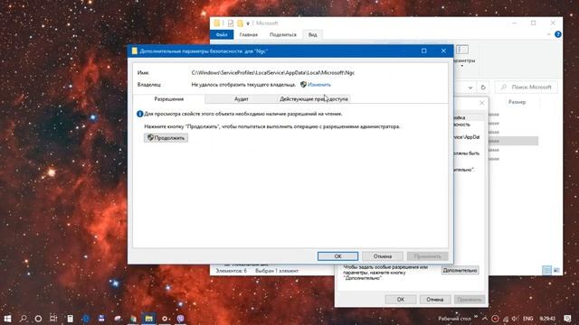Viewport: 579px width, 325px height.
Task: Click OK in the Ngc security dialog
Action: pyautogui.click(x=337, y=256)
